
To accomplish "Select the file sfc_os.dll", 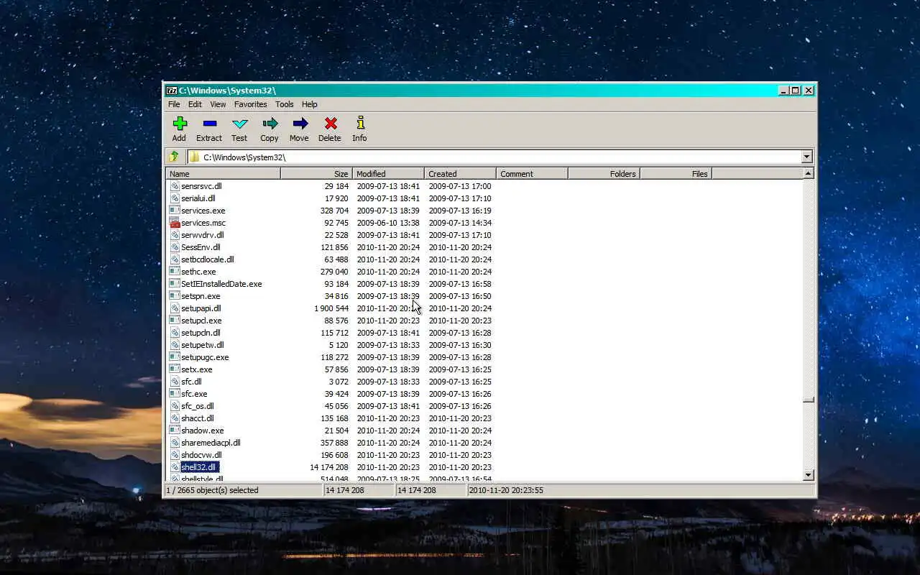I will pyautogui.click(x=197, y=406).
